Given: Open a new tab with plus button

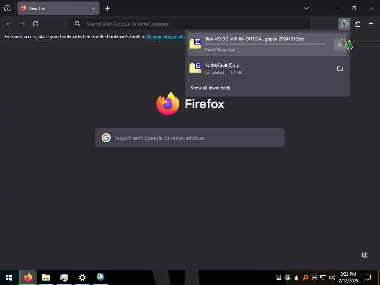Looking at the screenshot, I should (x=107, y=9).
